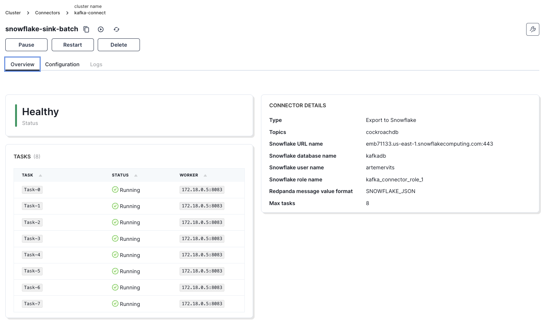Sort tasks by the TASK column arrow
This screenshot has width=542, height=324.
click(40, 175)
